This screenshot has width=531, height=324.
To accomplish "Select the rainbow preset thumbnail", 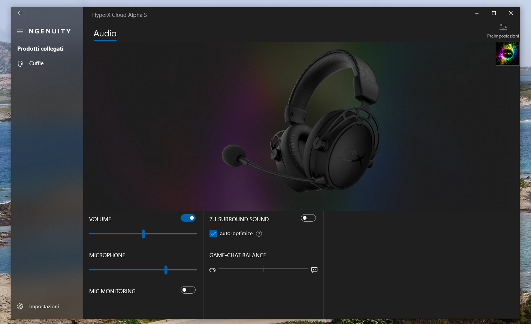I will 507,54.
